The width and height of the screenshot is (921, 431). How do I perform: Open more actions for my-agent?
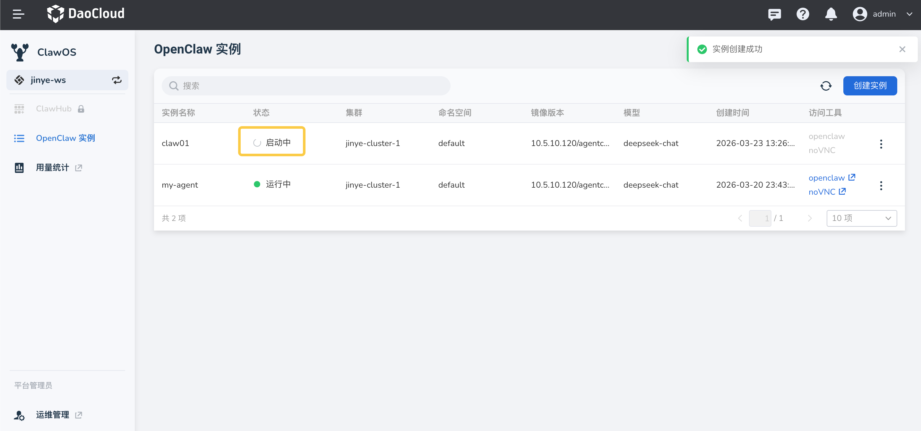(x=881, y=185)
